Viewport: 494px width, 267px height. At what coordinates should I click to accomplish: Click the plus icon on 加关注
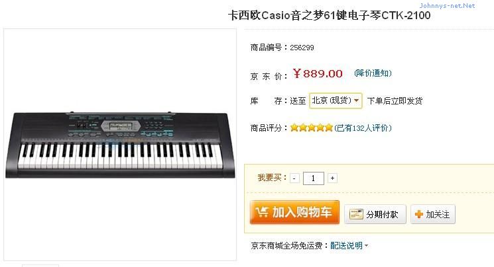tap(419, 214)
